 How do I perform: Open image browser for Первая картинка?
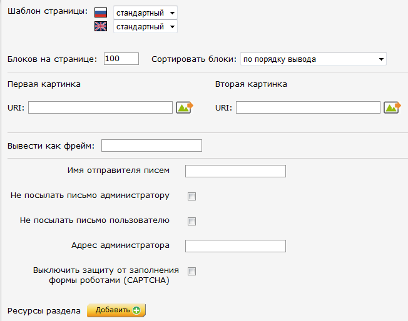(x=185, y=107)
